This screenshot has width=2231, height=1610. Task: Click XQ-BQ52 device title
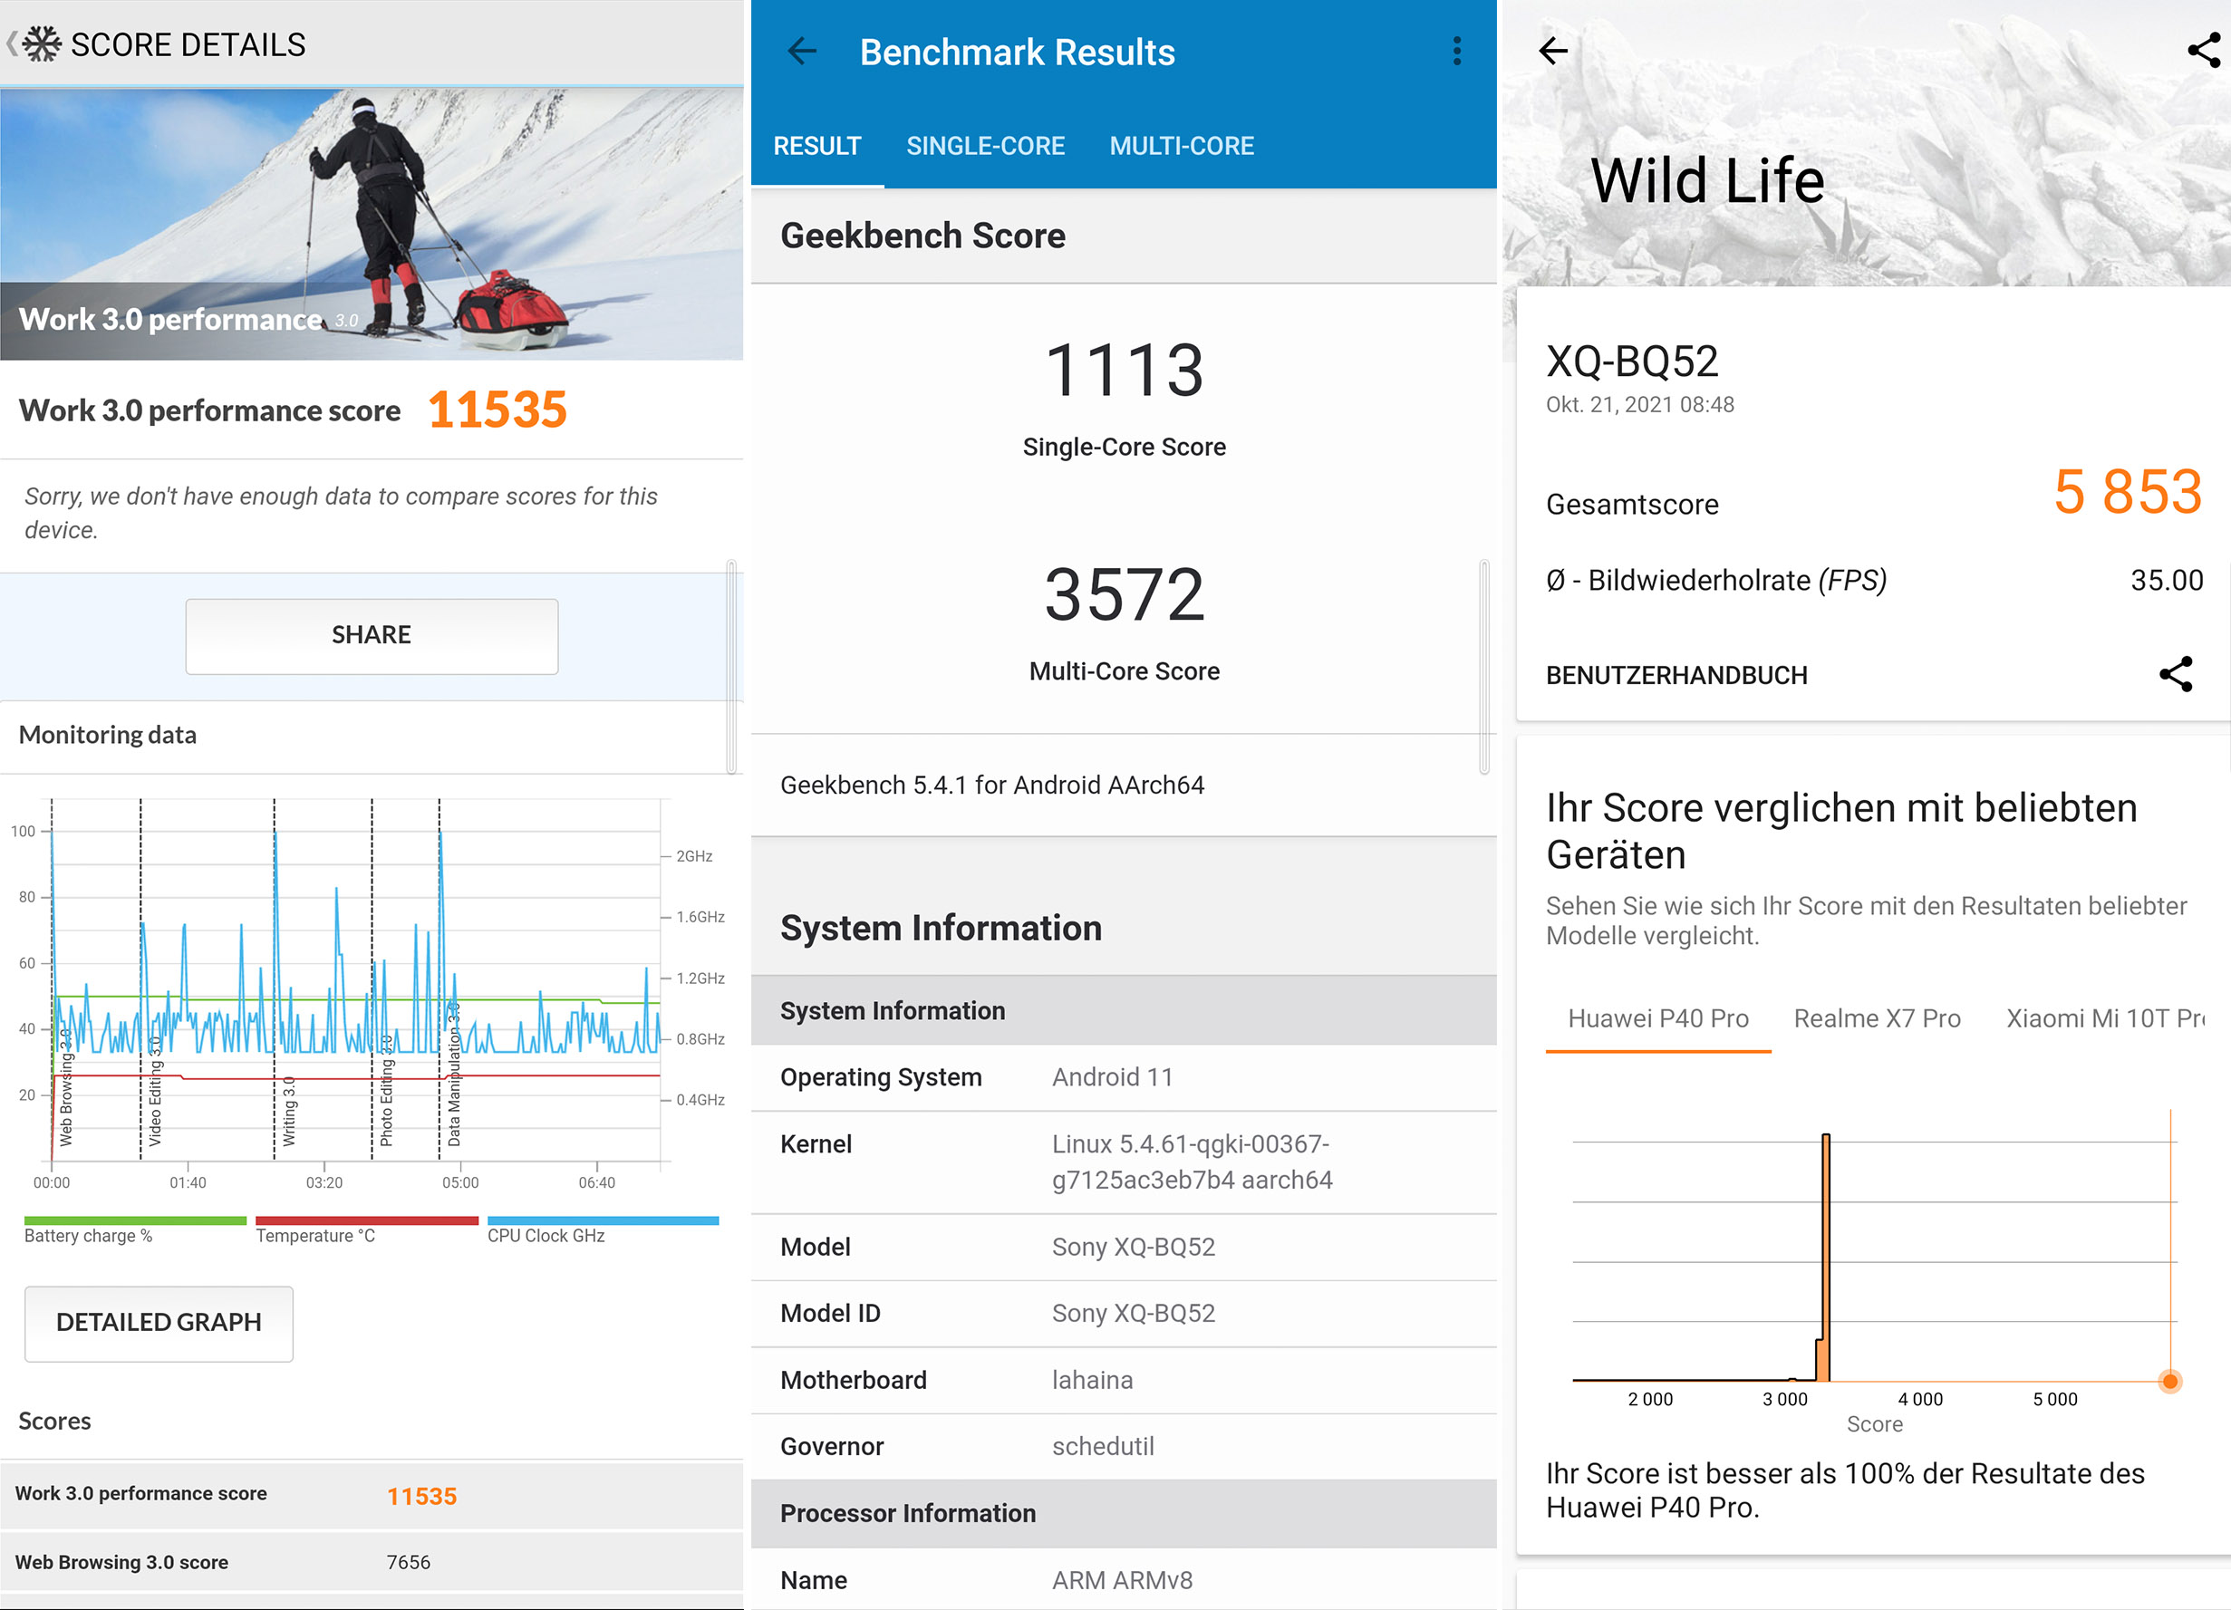pyautogui.click(x=1632, y=362)
